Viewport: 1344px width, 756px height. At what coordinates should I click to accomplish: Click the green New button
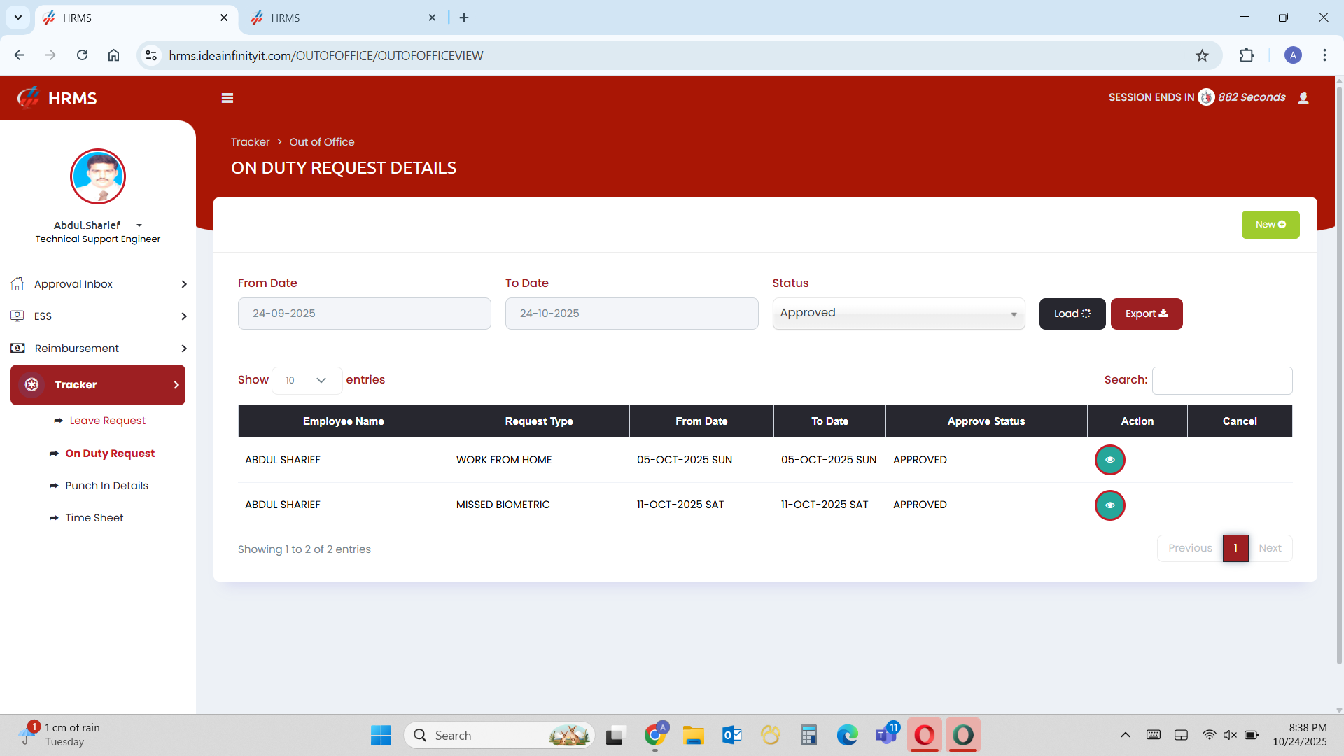click(x=1270, y=225)
